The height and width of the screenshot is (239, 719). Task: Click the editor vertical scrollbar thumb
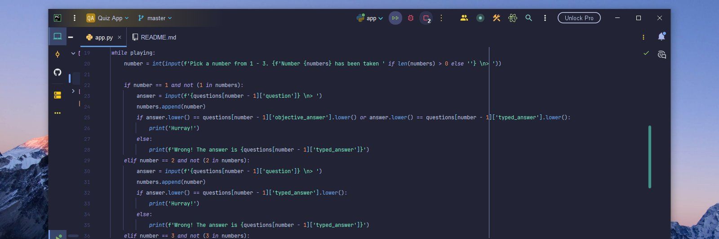[x=650, y=157]
